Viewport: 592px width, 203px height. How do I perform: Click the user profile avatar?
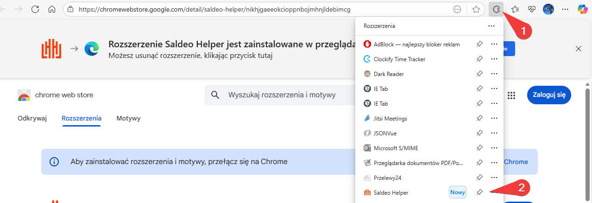(548, 9)
